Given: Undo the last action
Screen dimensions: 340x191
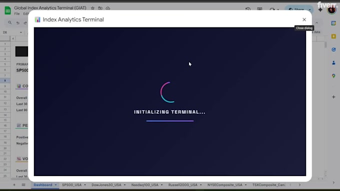Looking at the screenshot, I should pyautogui.click(x=18, y=23).
